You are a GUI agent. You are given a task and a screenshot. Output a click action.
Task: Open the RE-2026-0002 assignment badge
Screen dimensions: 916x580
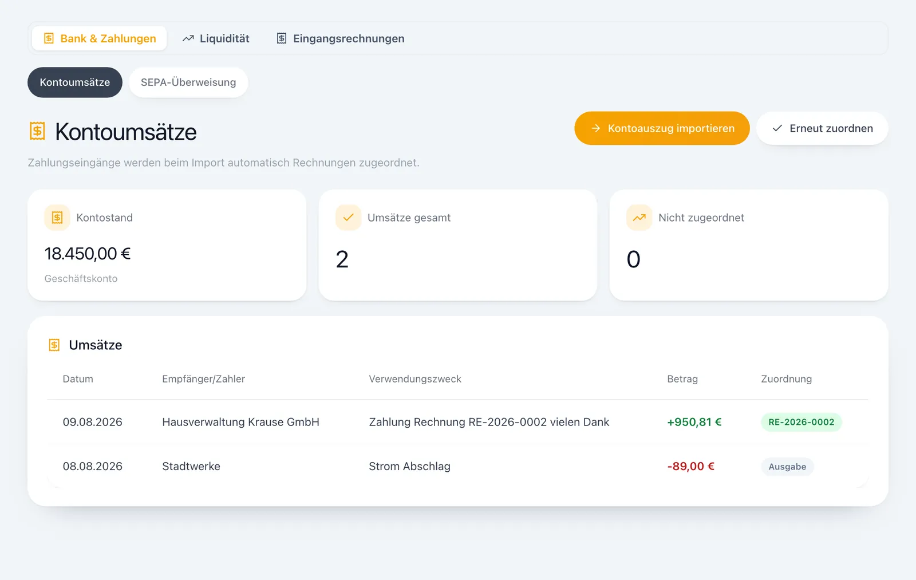tap(801, 422)
